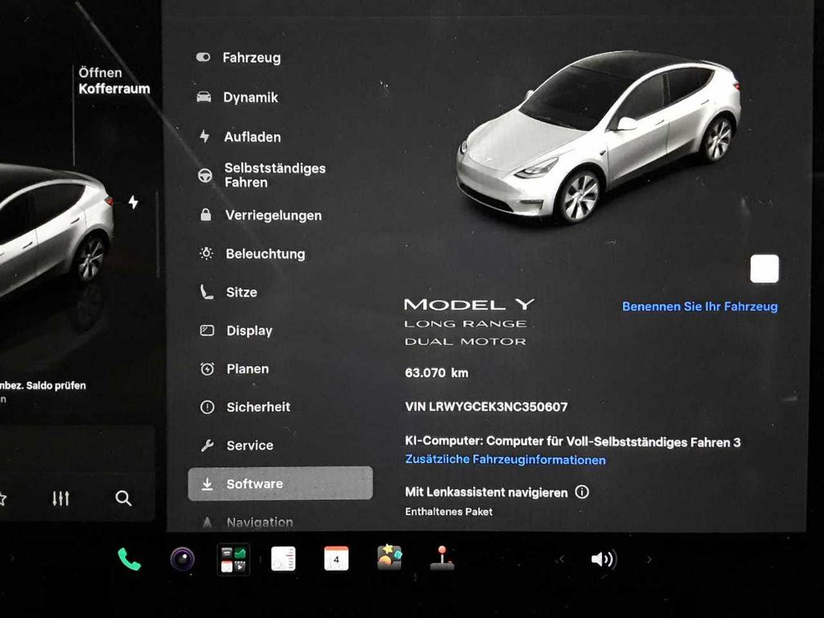Click the Fahrzeug toggle icon

point(204,57)
